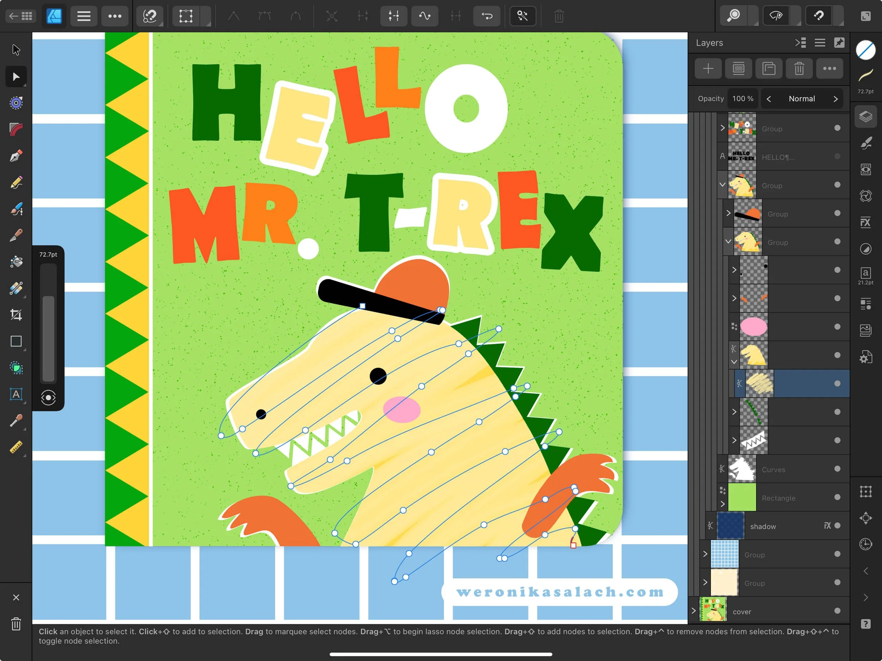The height and width of the screenshot is (661, 882).
Task: Open the Layer Effects panel
Action: point(865,222)
